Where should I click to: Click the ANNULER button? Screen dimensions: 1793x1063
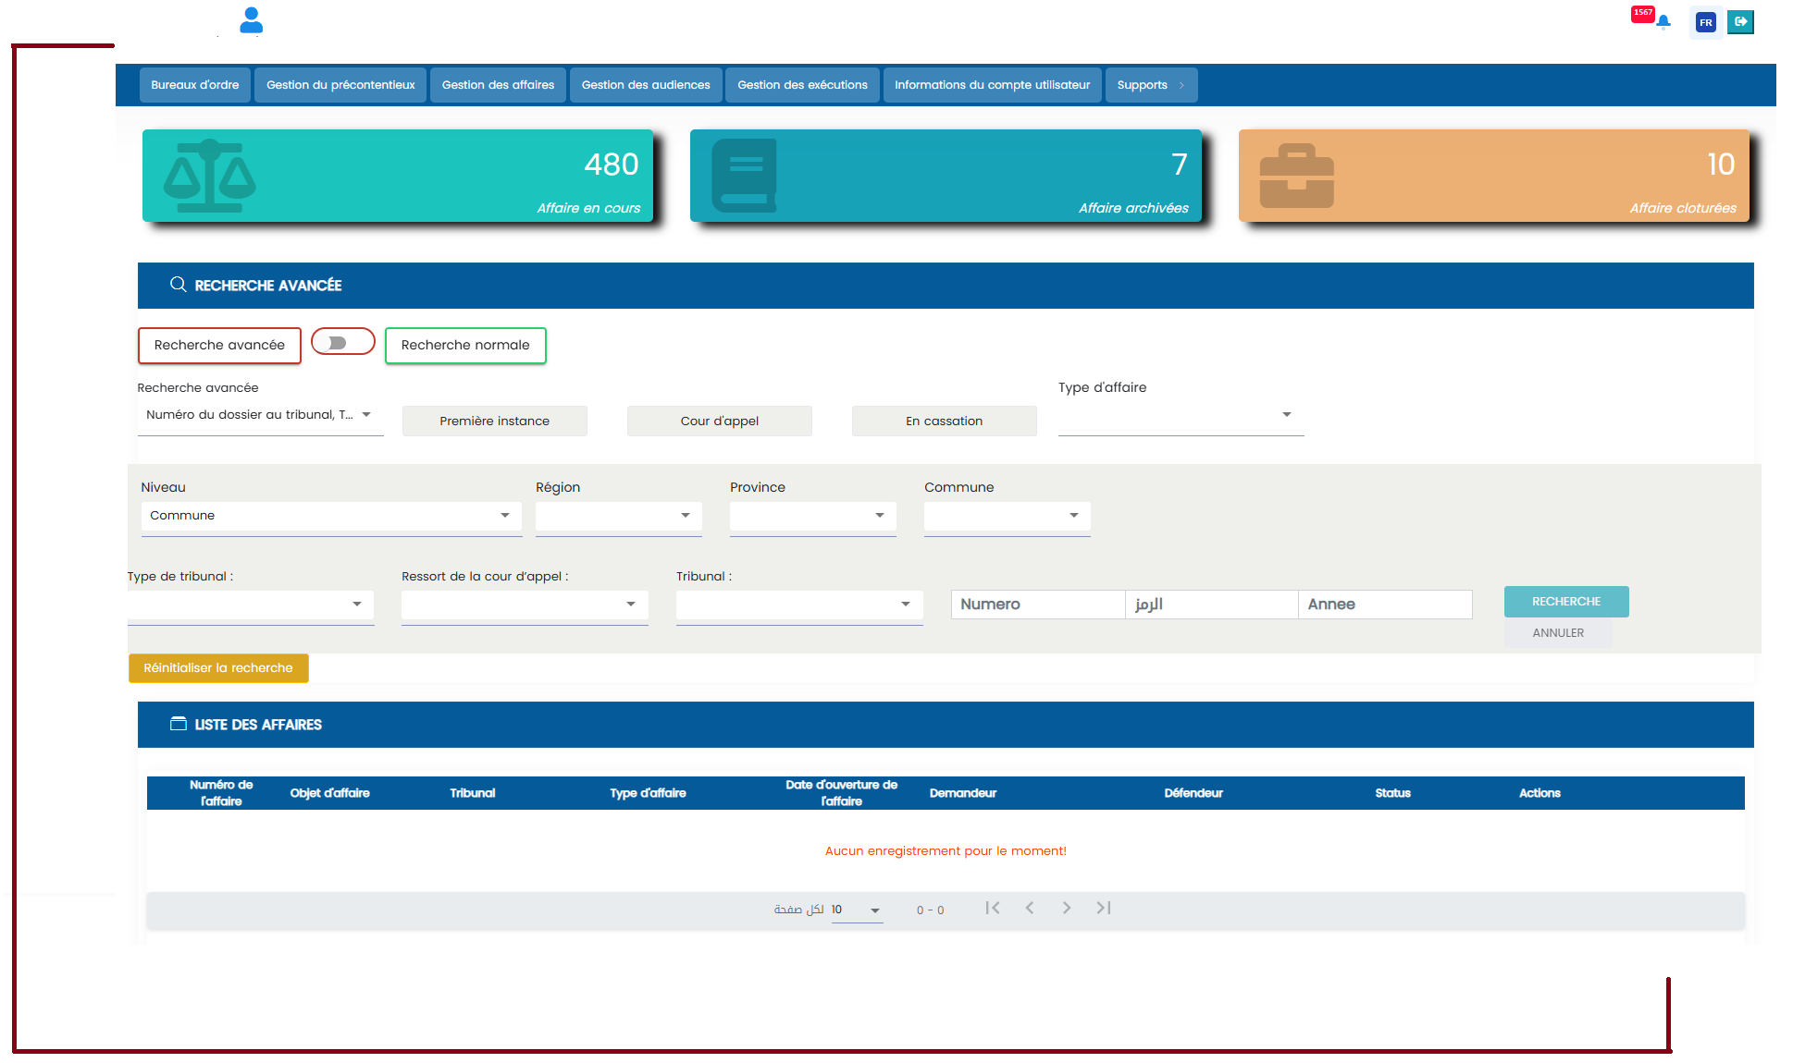point(1558,633)
